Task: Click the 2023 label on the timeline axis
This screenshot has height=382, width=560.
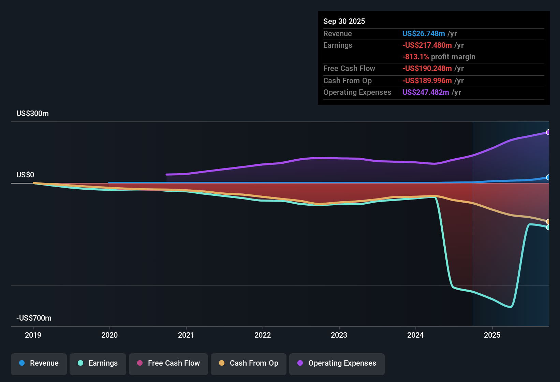Action: click(339, 335)
